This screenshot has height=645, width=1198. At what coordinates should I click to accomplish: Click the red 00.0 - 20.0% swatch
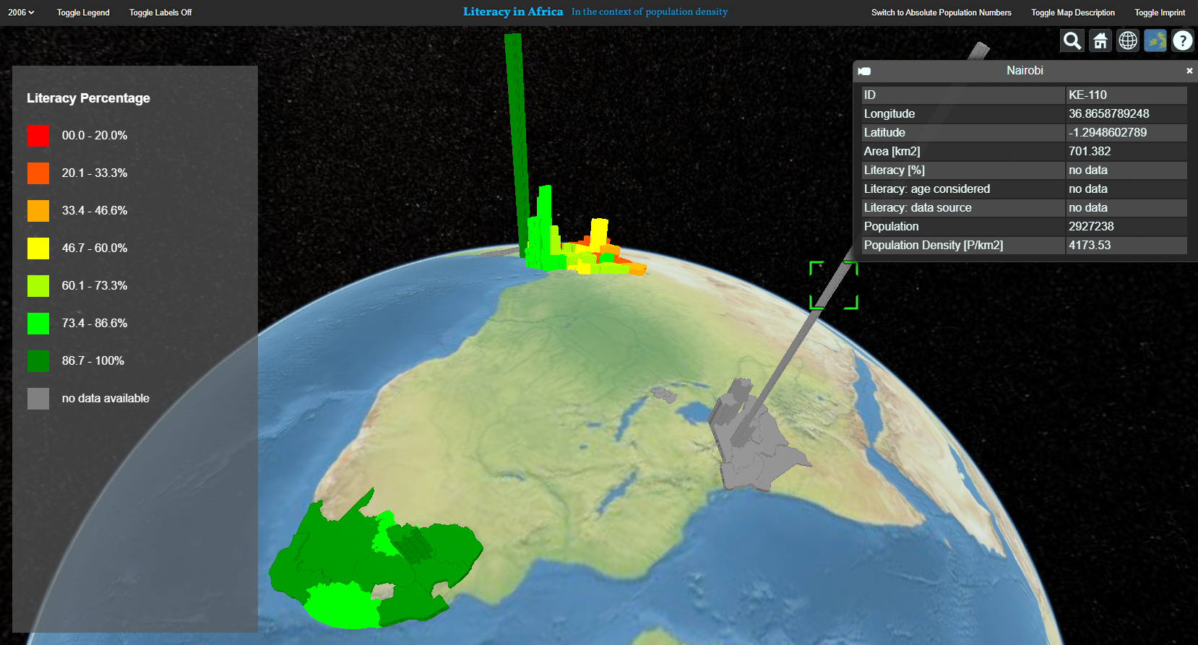(38, 136)
